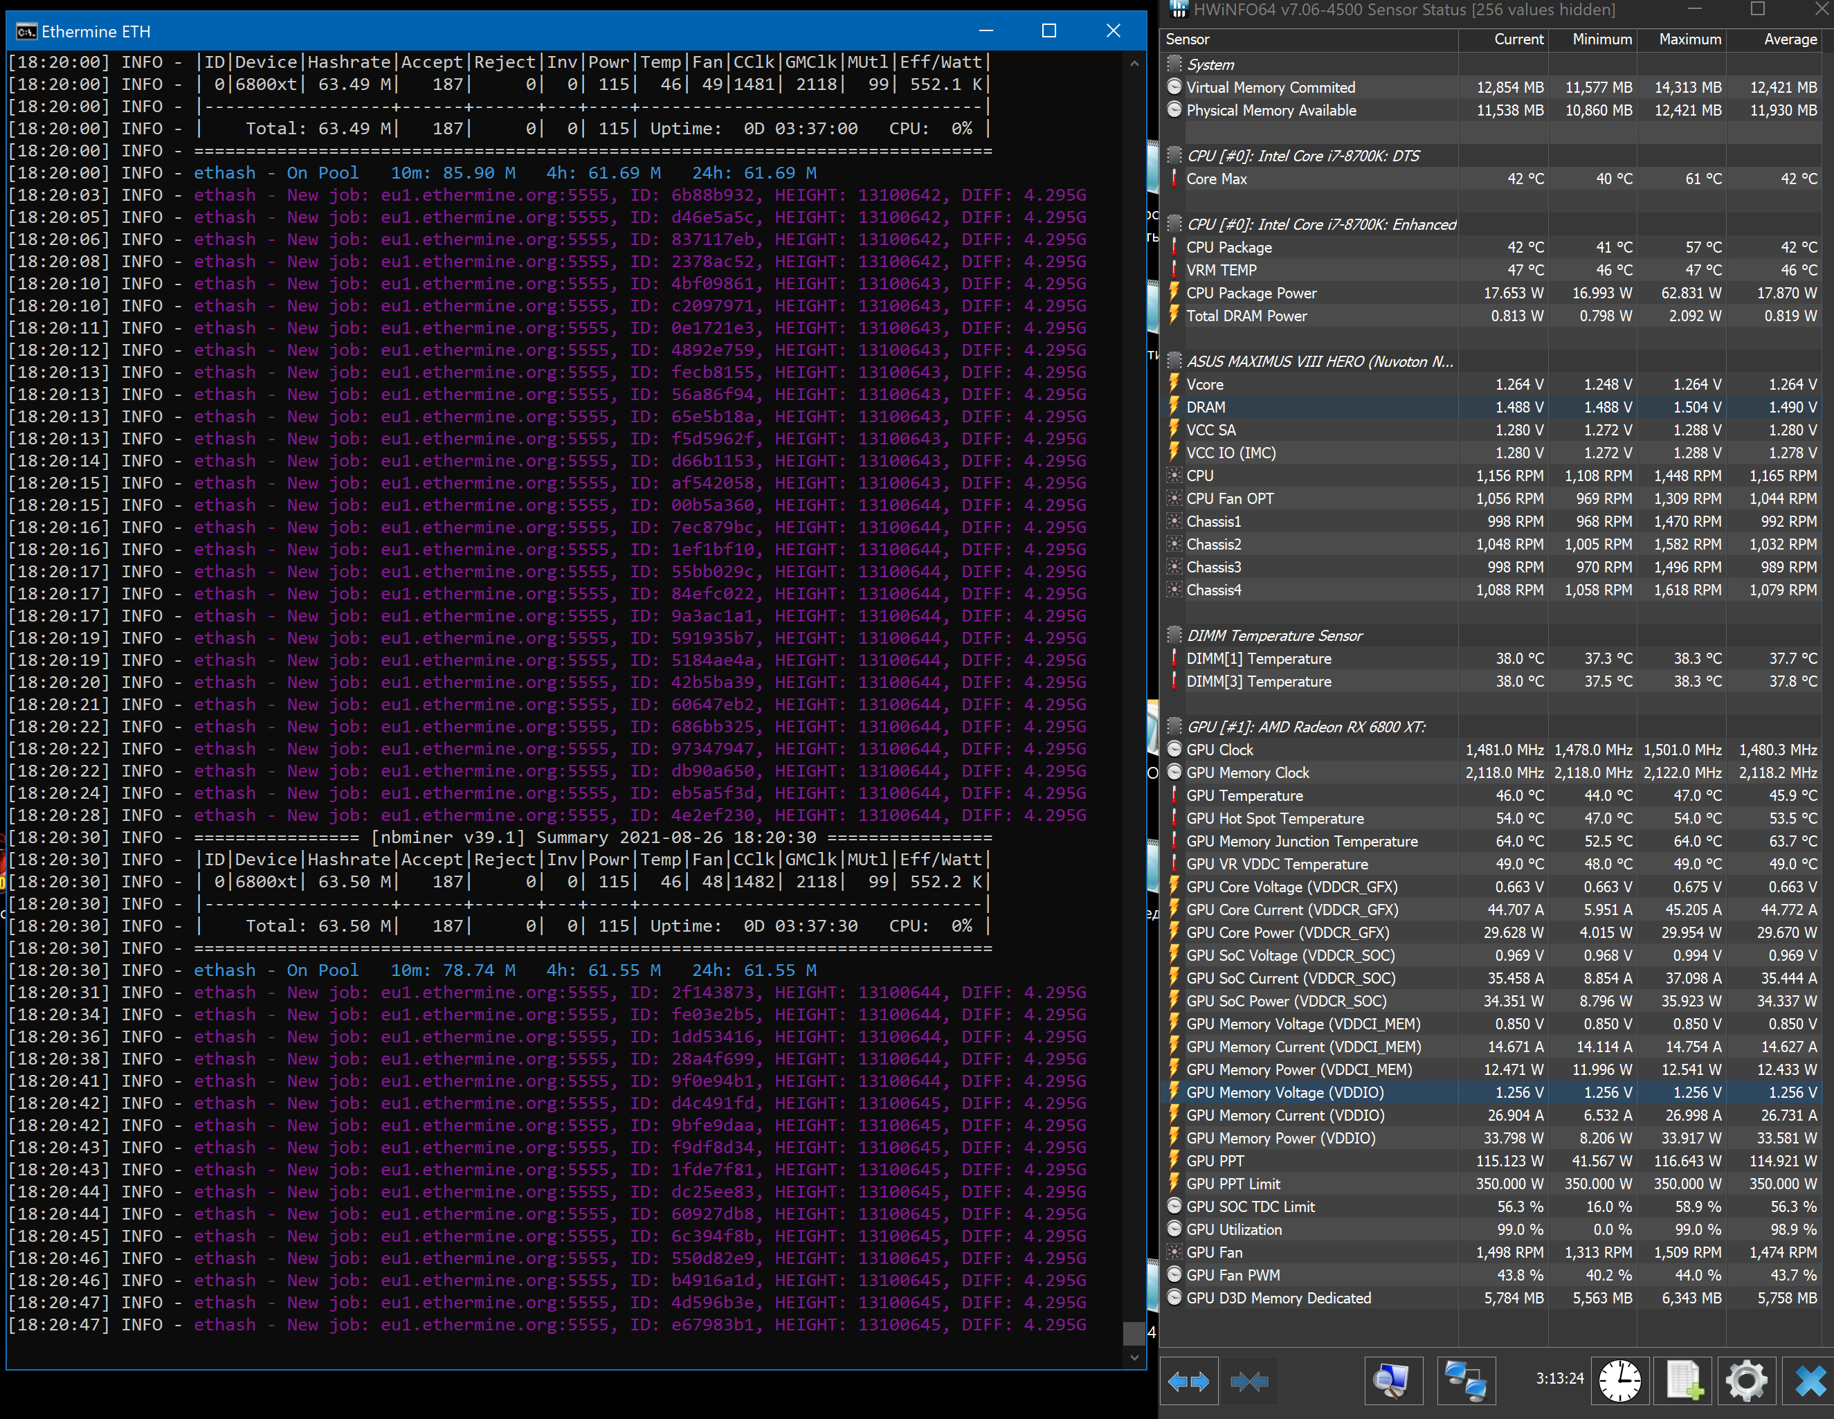
Task: Start logging via sheet with plus icon
Action: coord(1684,1380)
